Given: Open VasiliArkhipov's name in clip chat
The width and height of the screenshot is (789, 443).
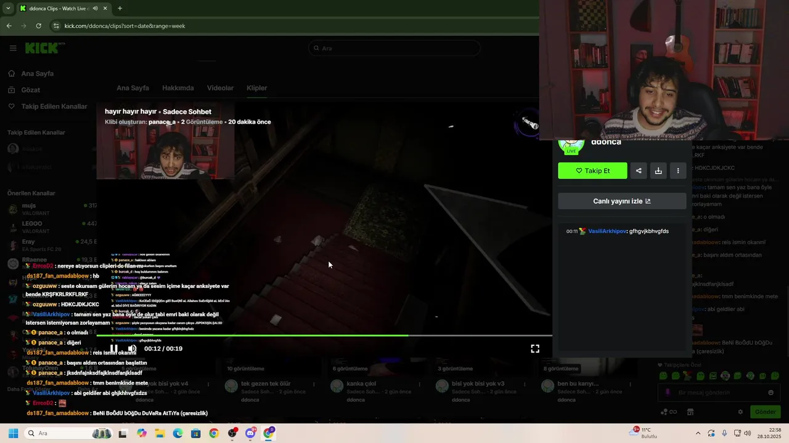Looking at the screenshot, I should click(607, 231).
